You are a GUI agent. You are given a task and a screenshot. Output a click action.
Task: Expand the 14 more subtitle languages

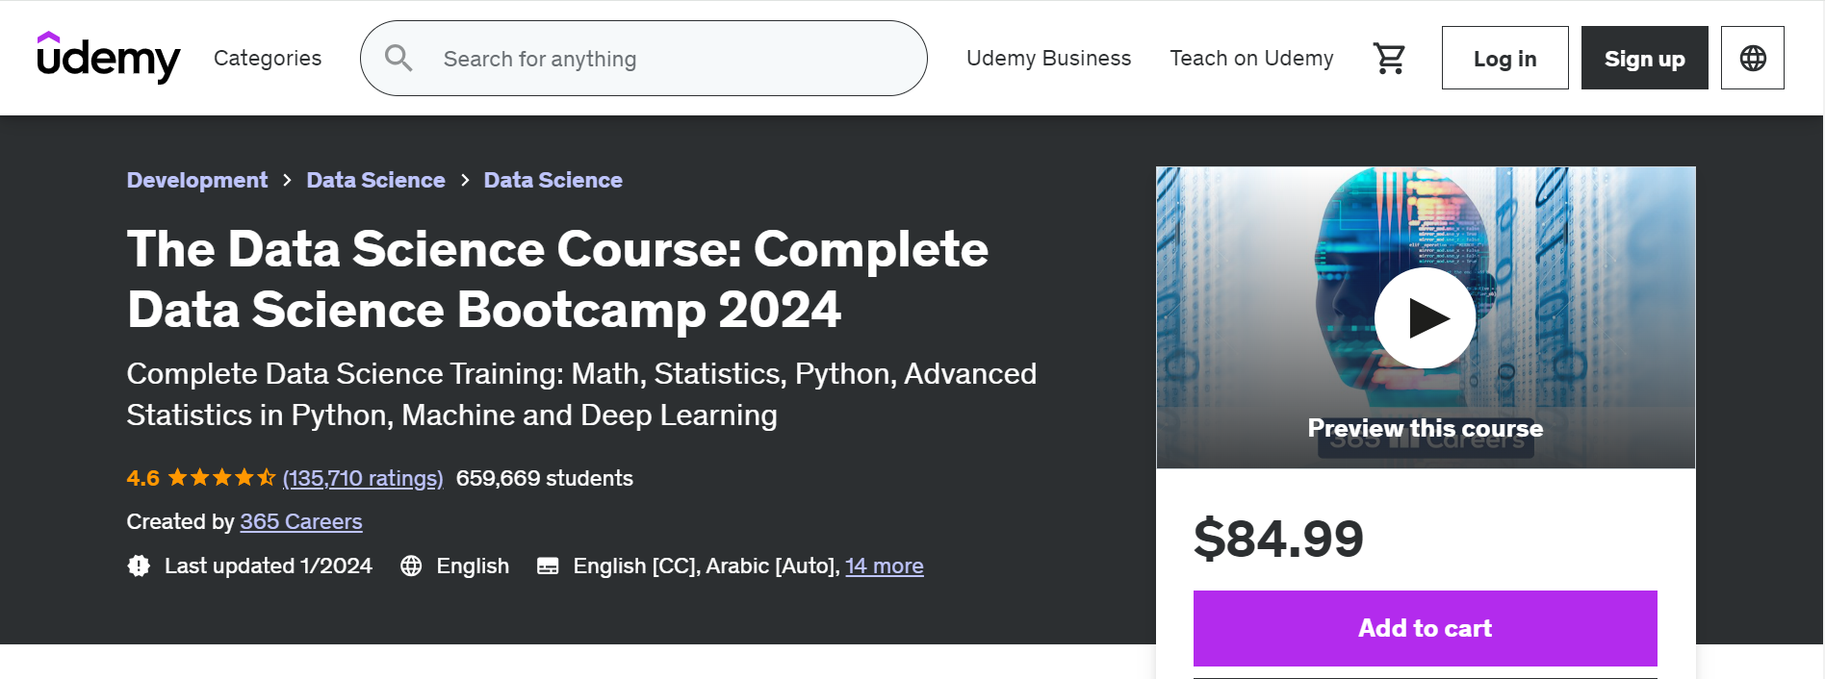pos(884,566)
